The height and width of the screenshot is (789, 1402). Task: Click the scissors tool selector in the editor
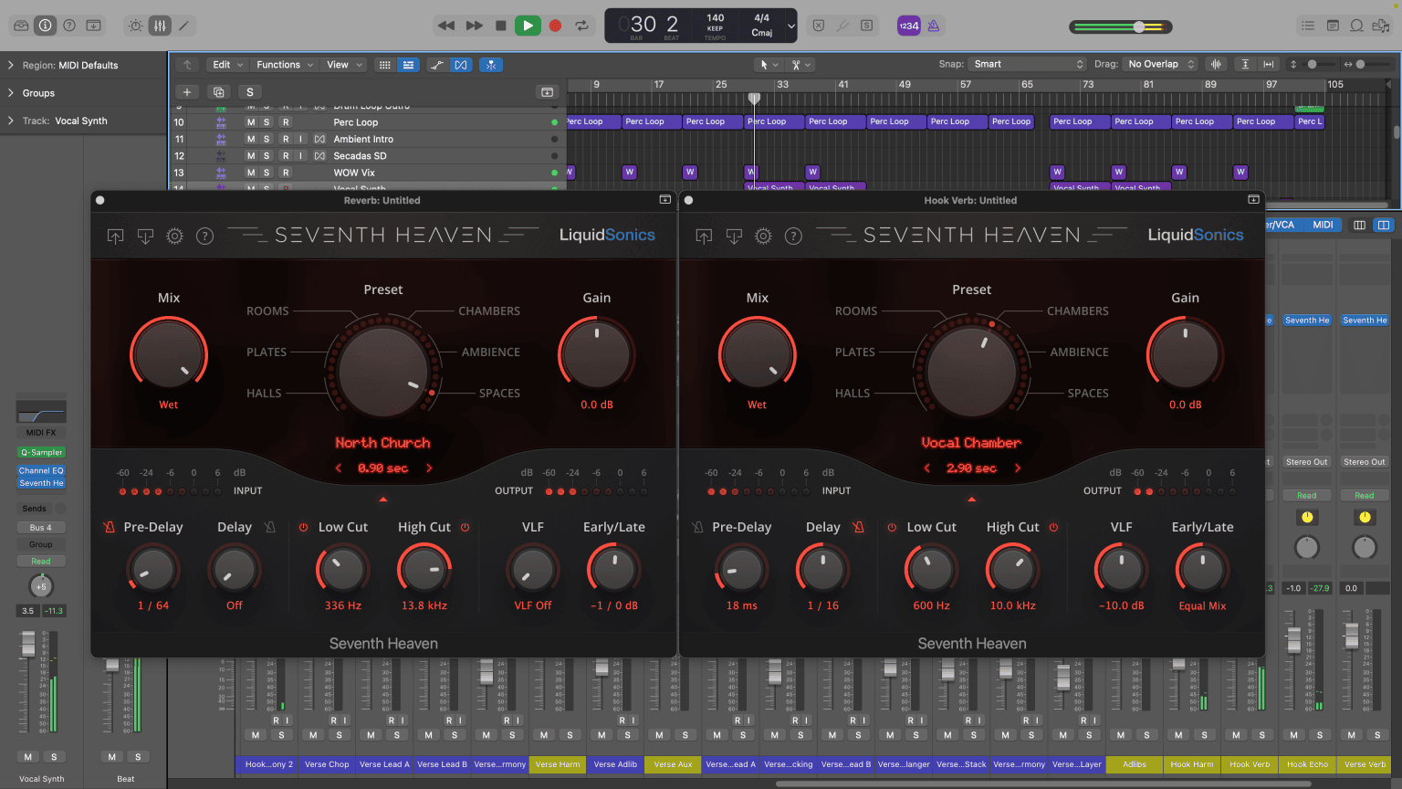point(800,64)
